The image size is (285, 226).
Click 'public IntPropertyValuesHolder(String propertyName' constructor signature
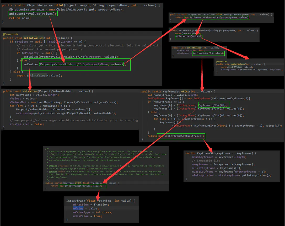pos(214,31)
